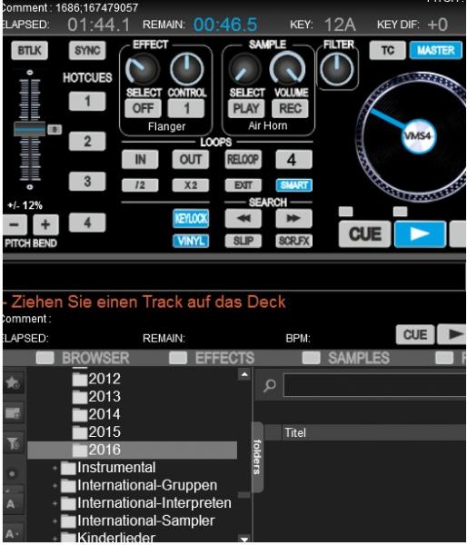
Task: Toggle the SMART loop button
Action: point(293,185)
